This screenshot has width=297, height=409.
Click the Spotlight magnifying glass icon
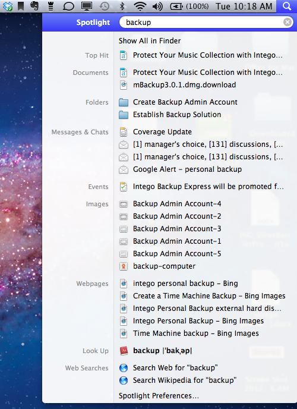point(287,7)
